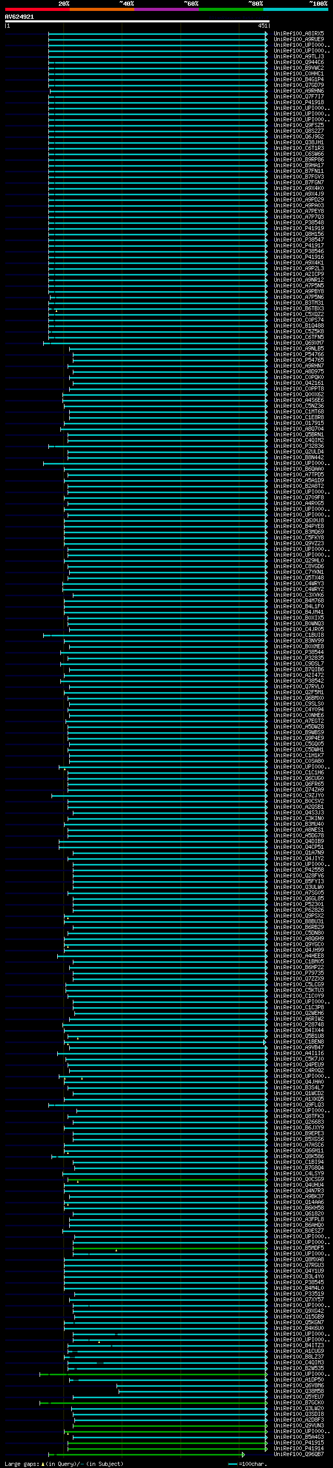Open label UniRef100_B4L1F0
The image size is (333, 1468).
point(299,606)
